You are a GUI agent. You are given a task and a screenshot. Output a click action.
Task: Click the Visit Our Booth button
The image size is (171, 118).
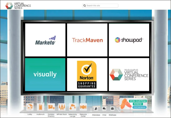[139, 107]
